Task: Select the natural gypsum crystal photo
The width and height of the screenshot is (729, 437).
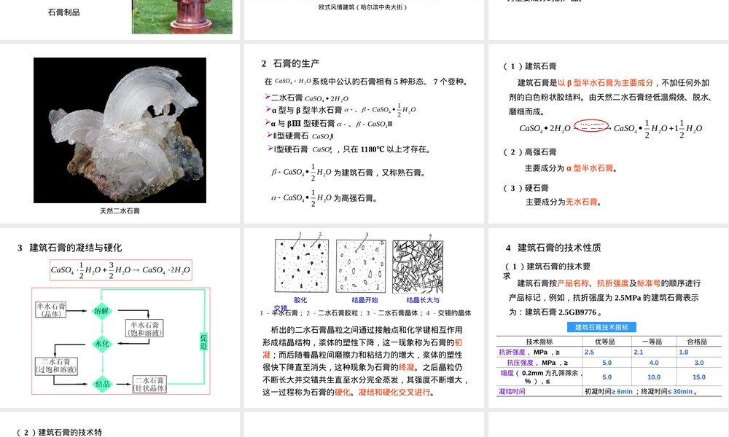Action: (120, 130)
